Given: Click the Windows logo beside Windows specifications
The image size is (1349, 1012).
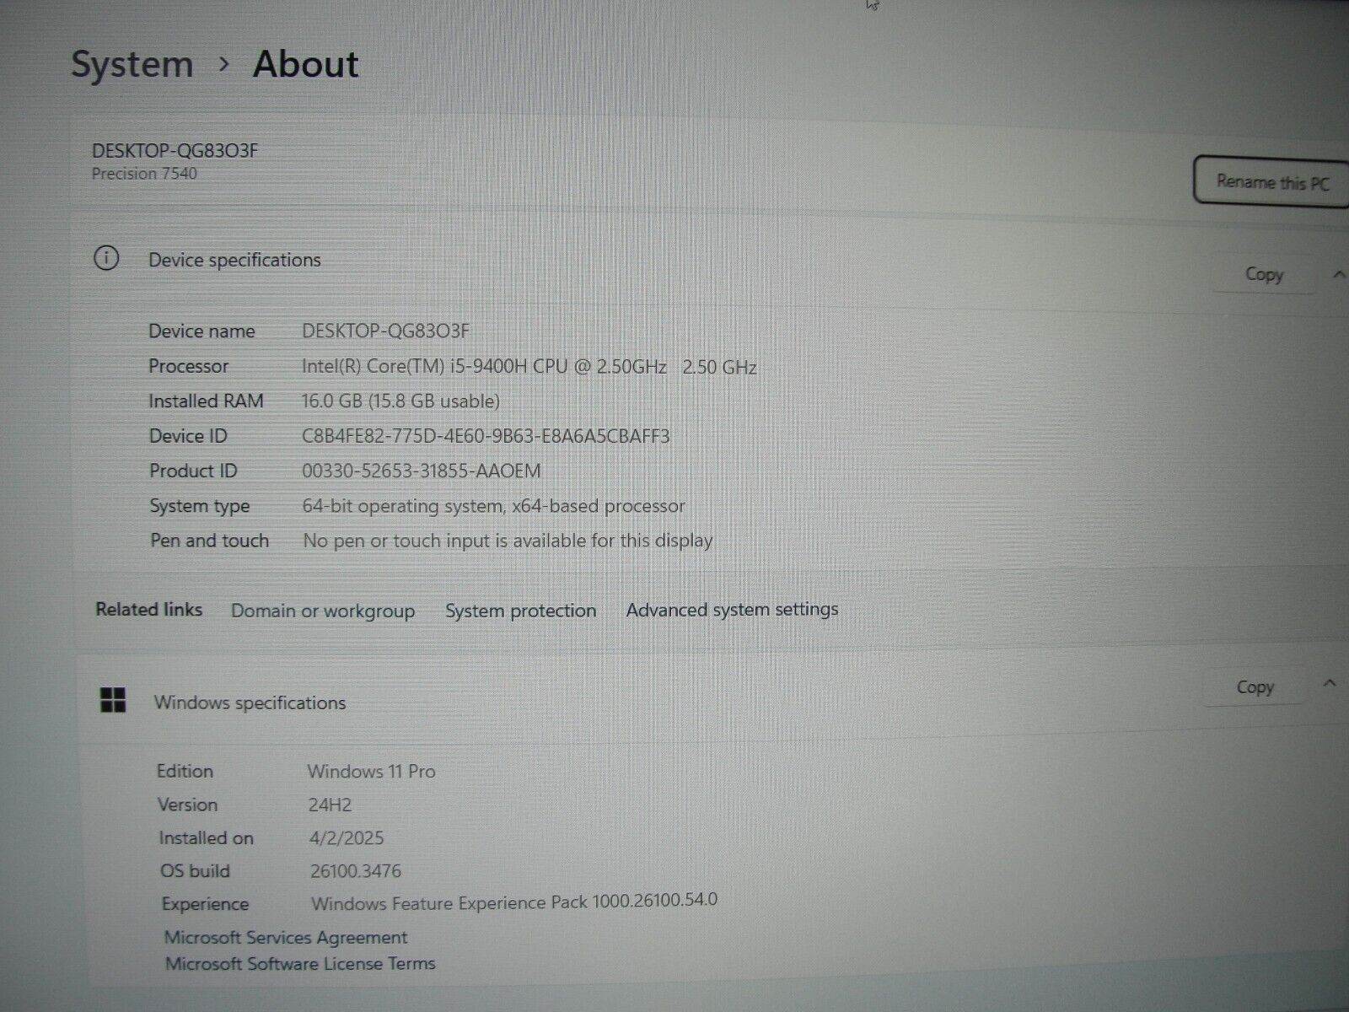Looking at the screenshot, I should (x=113, y=700).
